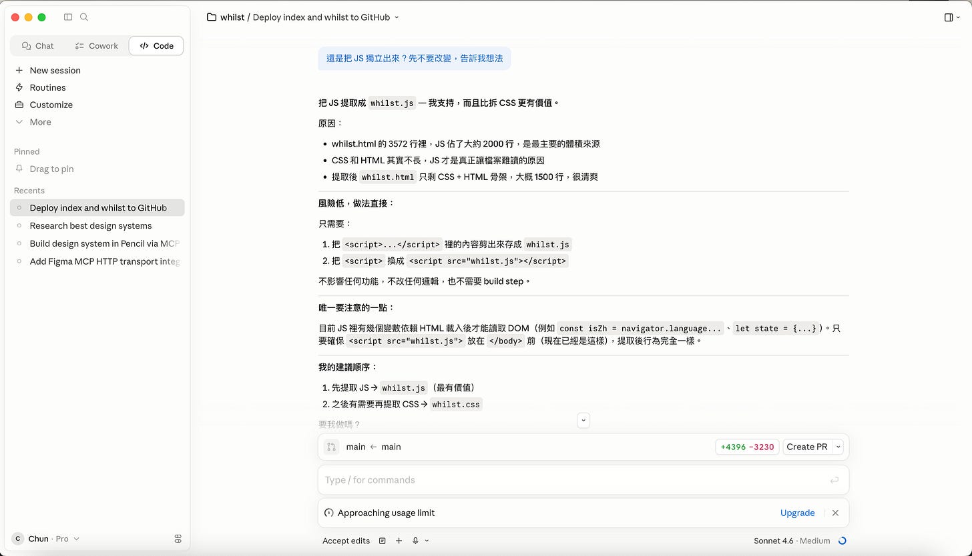
Task: Open 'Build design system in Pencil via MCP' session
Action: pos(97,243)
